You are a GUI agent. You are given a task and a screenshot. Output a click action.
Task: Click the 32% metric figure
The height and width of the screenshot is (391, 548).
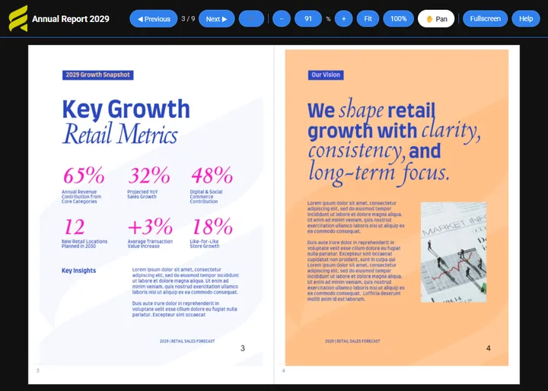(x=149, y=175)
